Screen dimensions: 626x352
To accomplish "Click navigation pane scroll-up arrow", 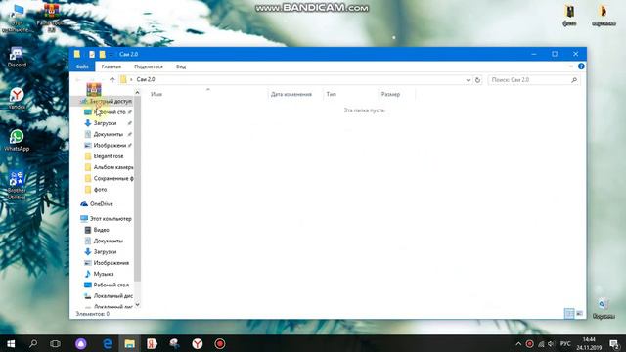I will point(137,93).
